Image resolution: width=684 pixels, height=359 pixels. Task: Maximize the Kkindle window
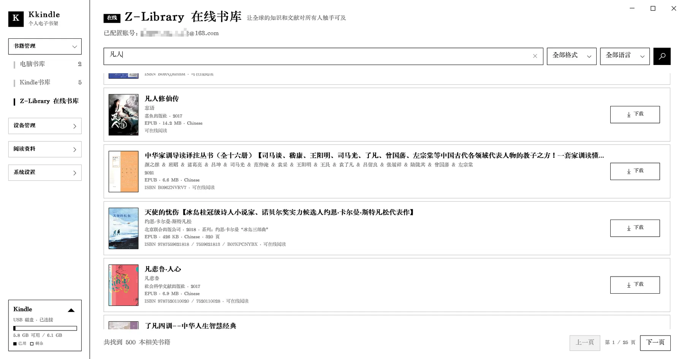coord(653,8)
